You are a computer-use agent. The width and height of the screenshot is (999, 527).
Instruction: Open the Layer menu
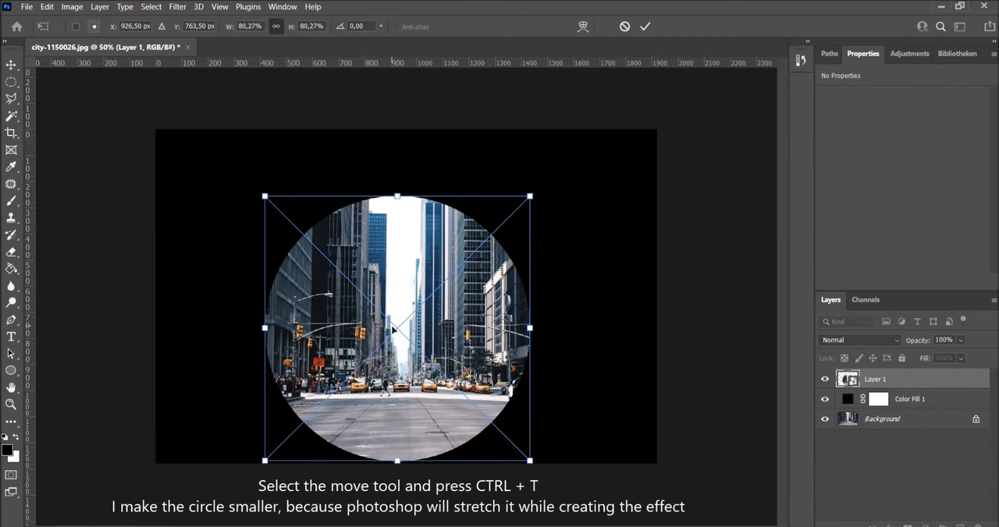100,7
